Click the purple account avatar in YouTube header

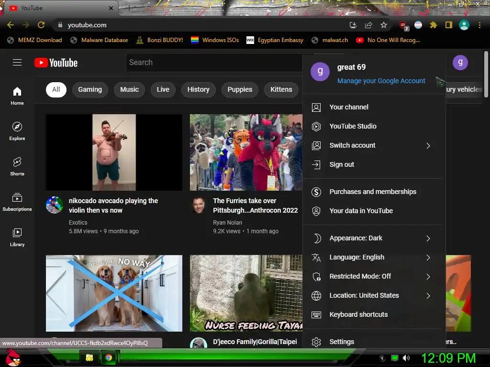[460, 63]
